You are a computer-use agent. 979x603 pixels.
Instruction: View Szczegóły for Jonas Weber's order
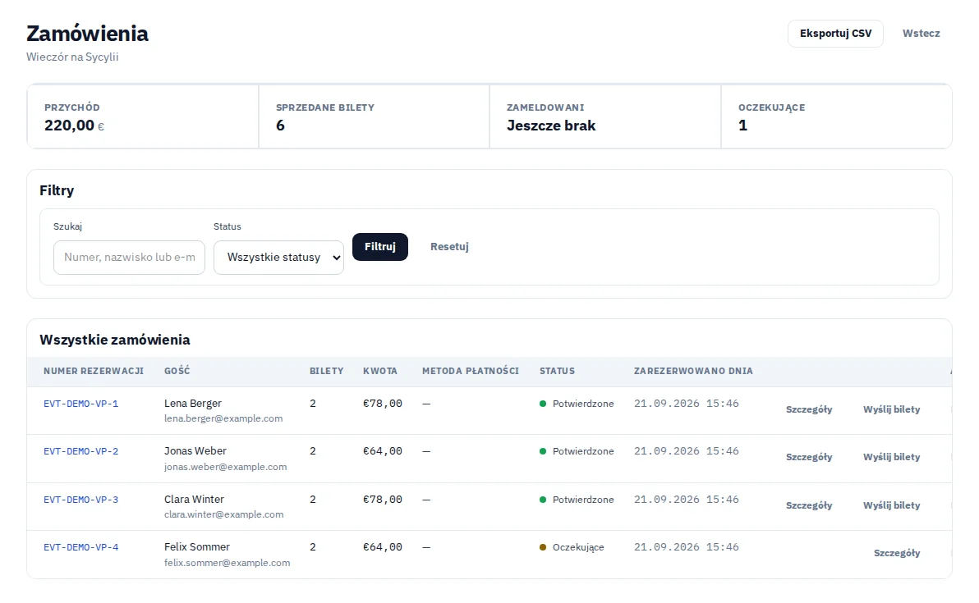(x=809, y=457)
